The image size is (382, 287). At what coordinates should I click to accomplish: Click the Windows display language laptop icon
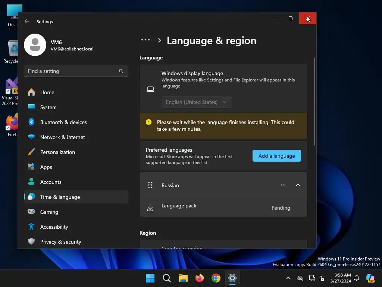pyautogui.click(x=150, y=89)
